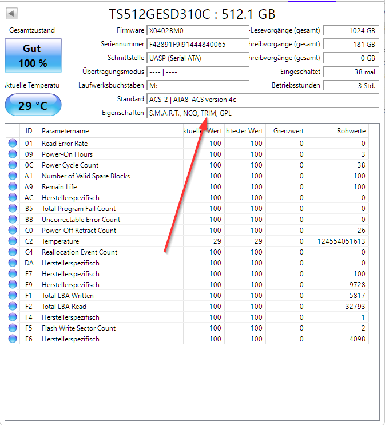
Task: Select the Read Error Rate row name
Action: point(65,144)
